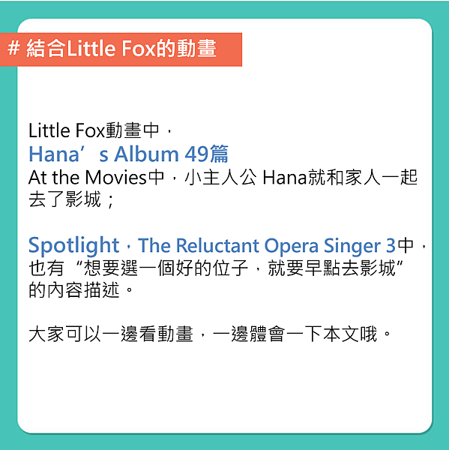Click the "去了影城;" line
This screenshot has width=449, height=450.
tap(72, 199)
